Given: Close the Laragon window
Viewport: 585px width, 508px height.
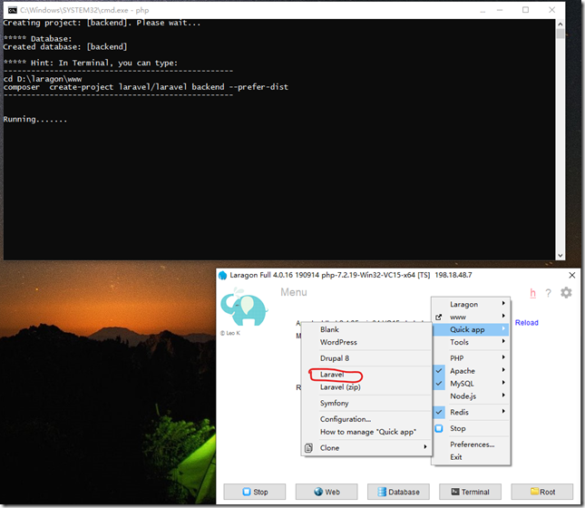Looking at the screenshot, I should [x=572, y=275].
